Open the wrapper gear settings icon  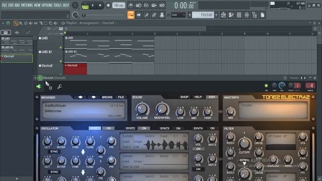click(x=50, y=87)
